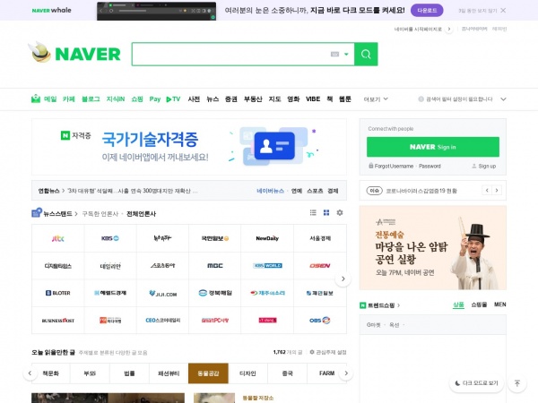Click the purple download button in banner
538x403 pixels.
(427, 10)
